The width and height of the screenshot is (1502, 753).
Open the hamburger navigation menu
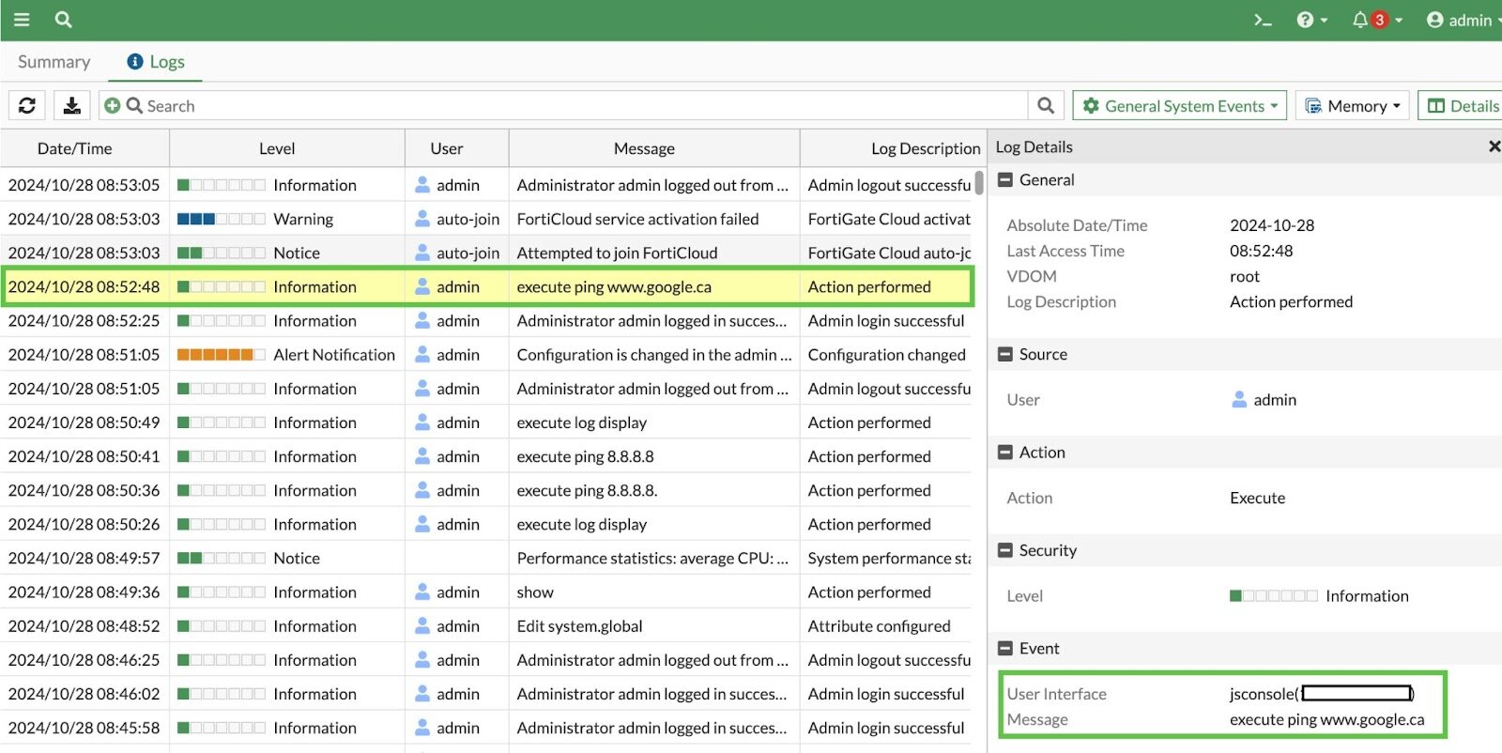22,20
